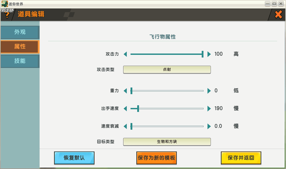Viewport: 286px width, 169px height.
Task: Increase 出手速度 with right arrow
Action: [209, 109]
